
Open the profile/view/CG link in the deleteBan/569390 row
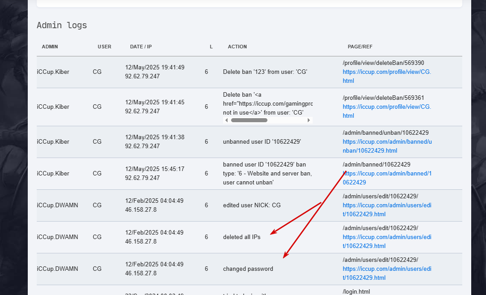(387, 76)
